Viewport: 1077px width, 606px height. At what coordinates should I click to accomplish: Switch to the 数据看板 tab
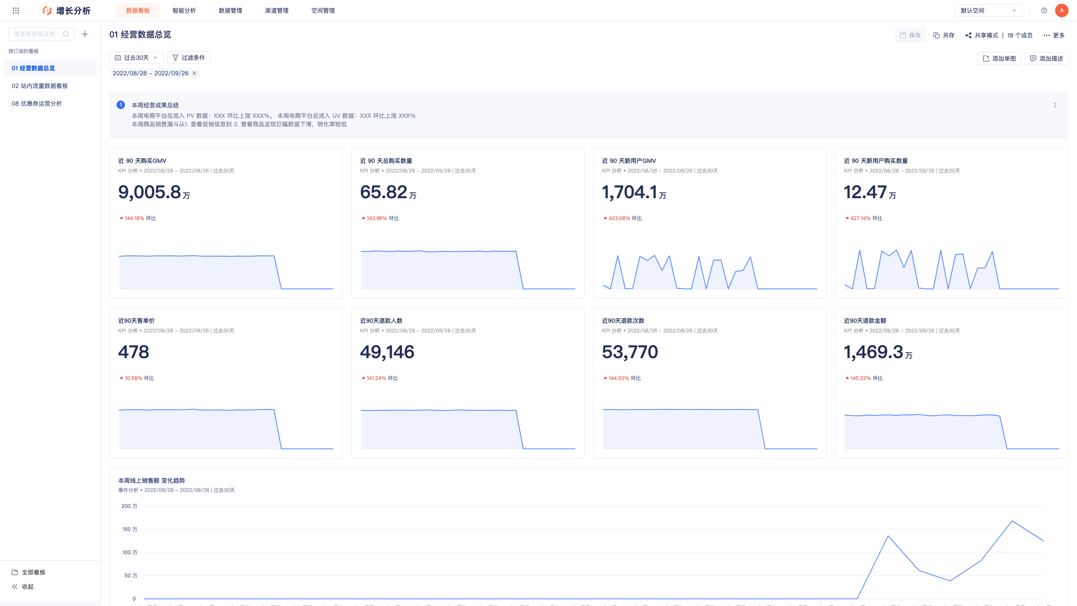tap(138, 11)
